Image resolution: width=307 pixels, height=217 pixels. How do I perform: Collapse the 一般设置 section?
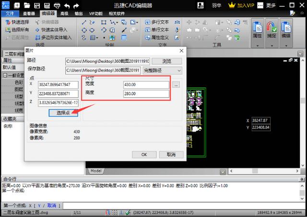pyautogui.click(x=5, y=75)
